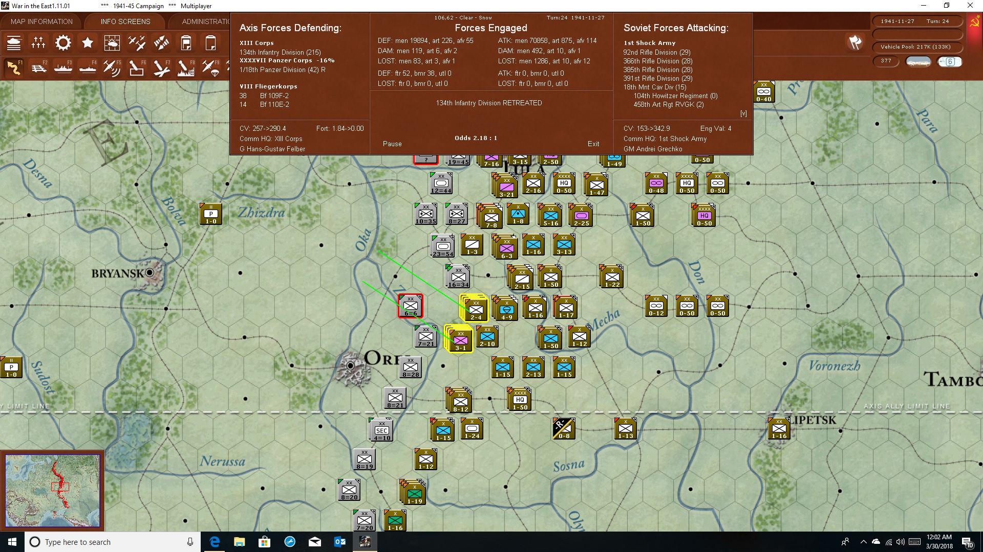Image resolution: width=983 pixels, height=552 pixels.
Task: Select F7 bomb airfield mode icon
Action: pyautogui.click(x=161, y=67)
